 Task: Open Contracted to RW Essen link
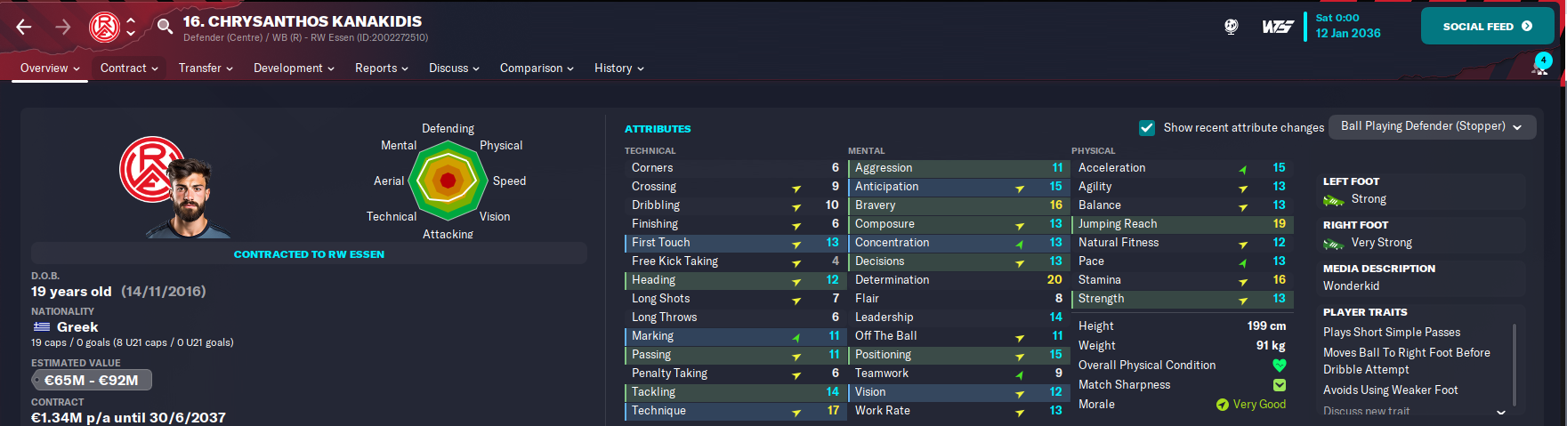point(309,254)
